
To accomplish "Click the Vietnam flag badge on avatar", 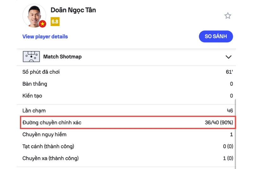I will (42, 24).
